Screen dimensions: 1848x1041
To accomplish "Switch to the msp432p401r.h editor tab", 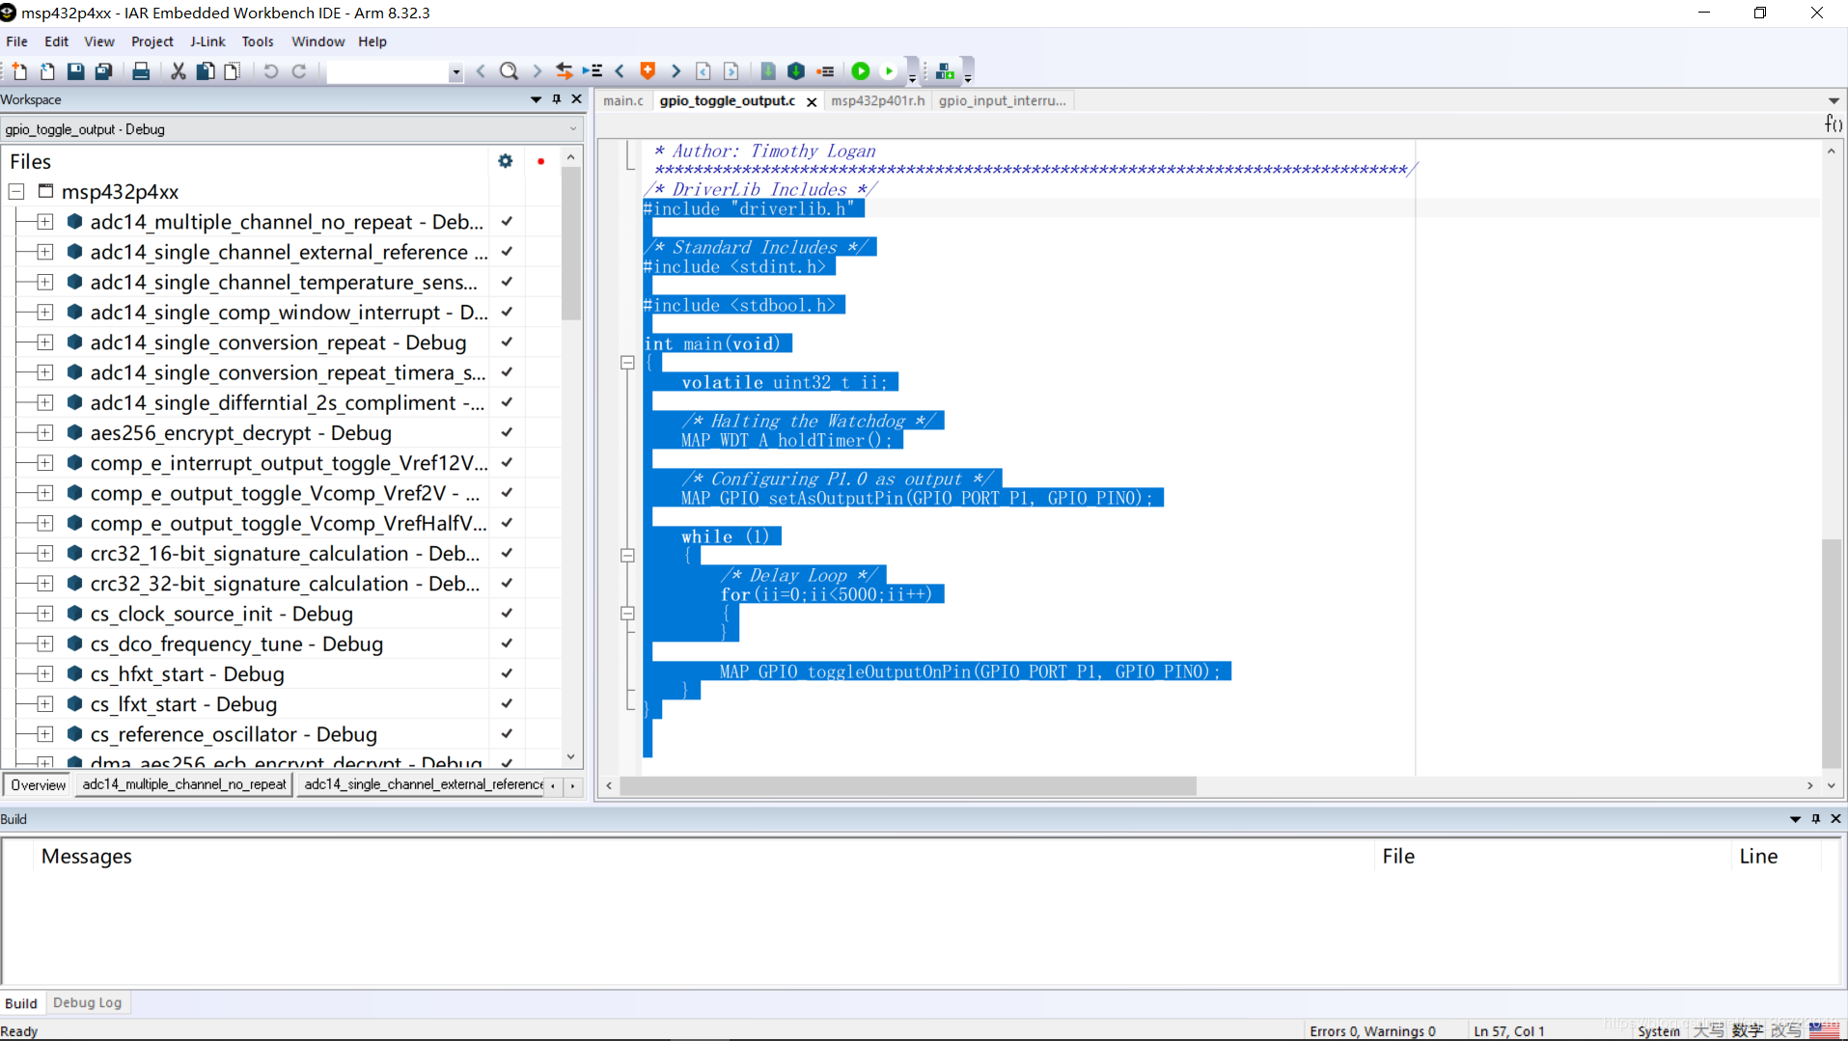I will click(876, 100).
